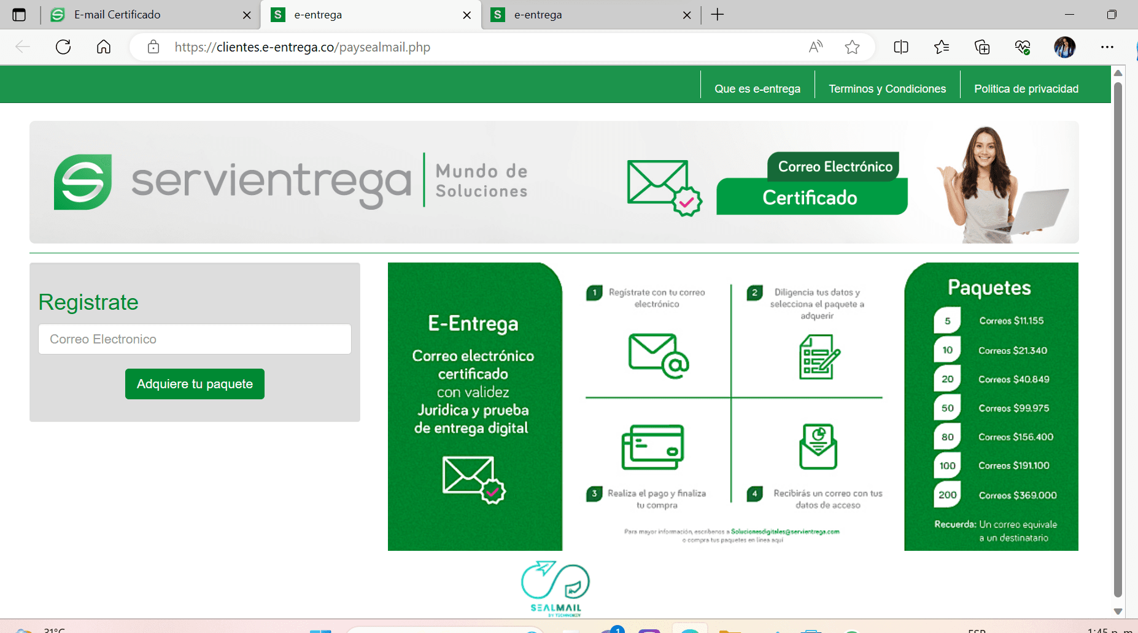The height and width of the screenshot is (633, 1138).
Task: Toggle split screen view icon
Action: pyautogui.click(x=901, y=47)
